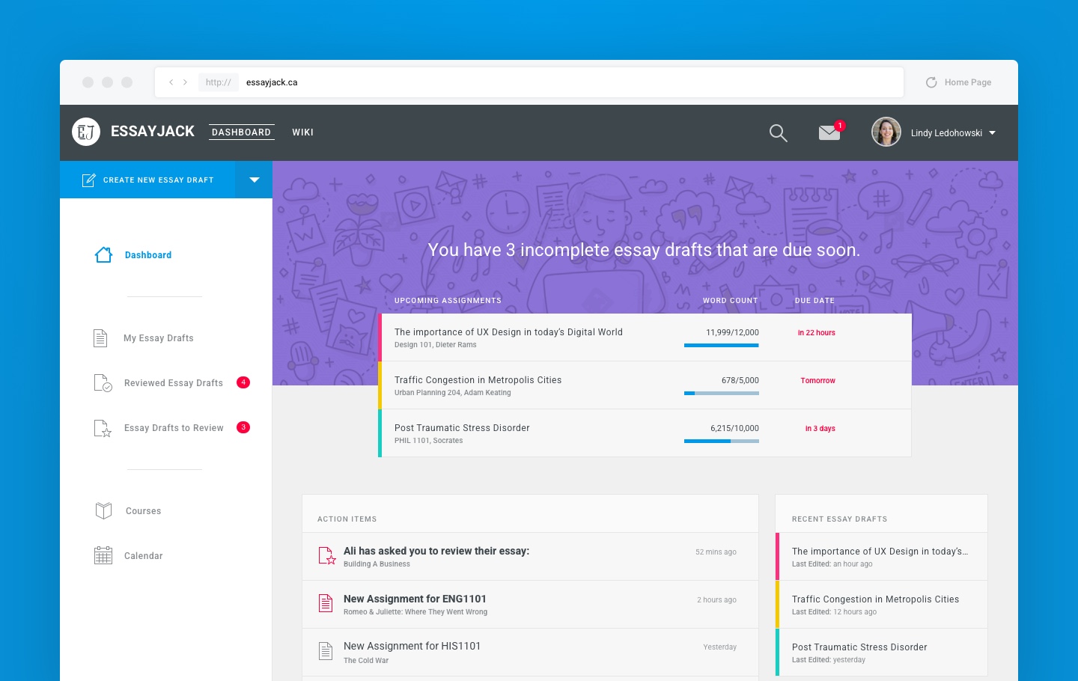Viewport: 1078px width, 681px height.
Task: Switch to the WIKI tab
Action: coord(303,132)
